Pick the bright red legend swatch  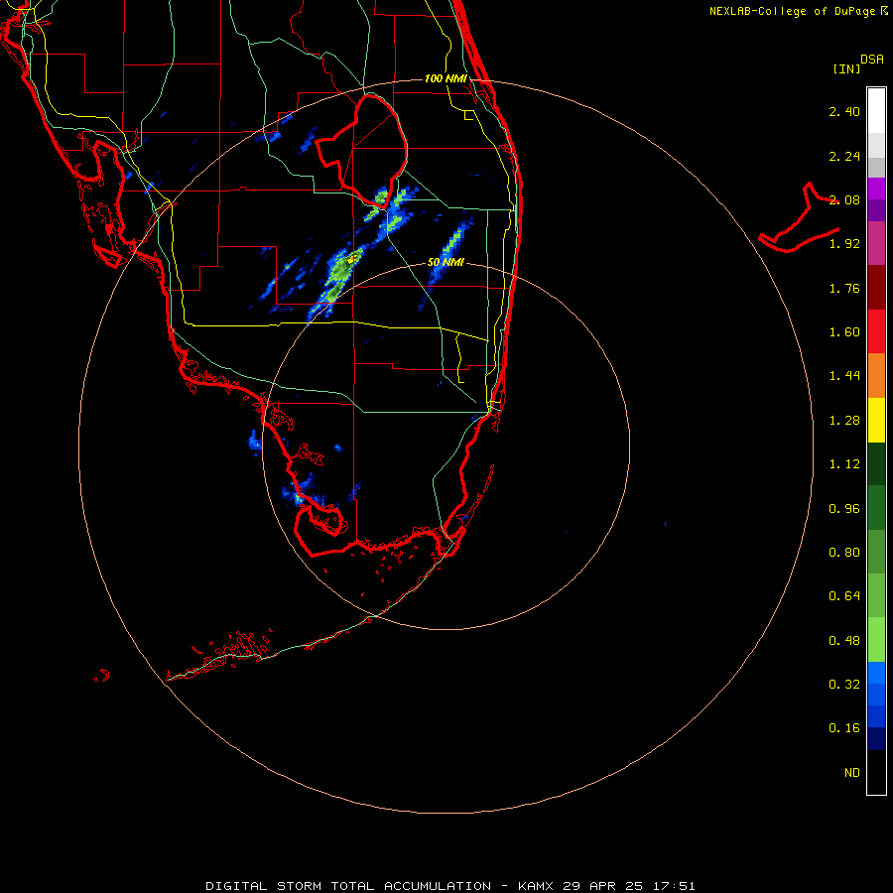pos(876,331)
